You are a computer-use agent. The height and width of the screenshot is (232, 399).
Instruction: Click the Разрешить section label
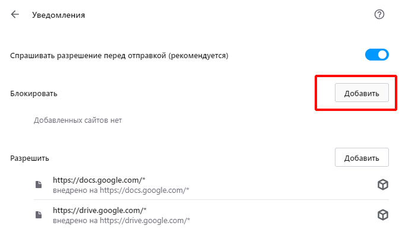coord(30,158)
